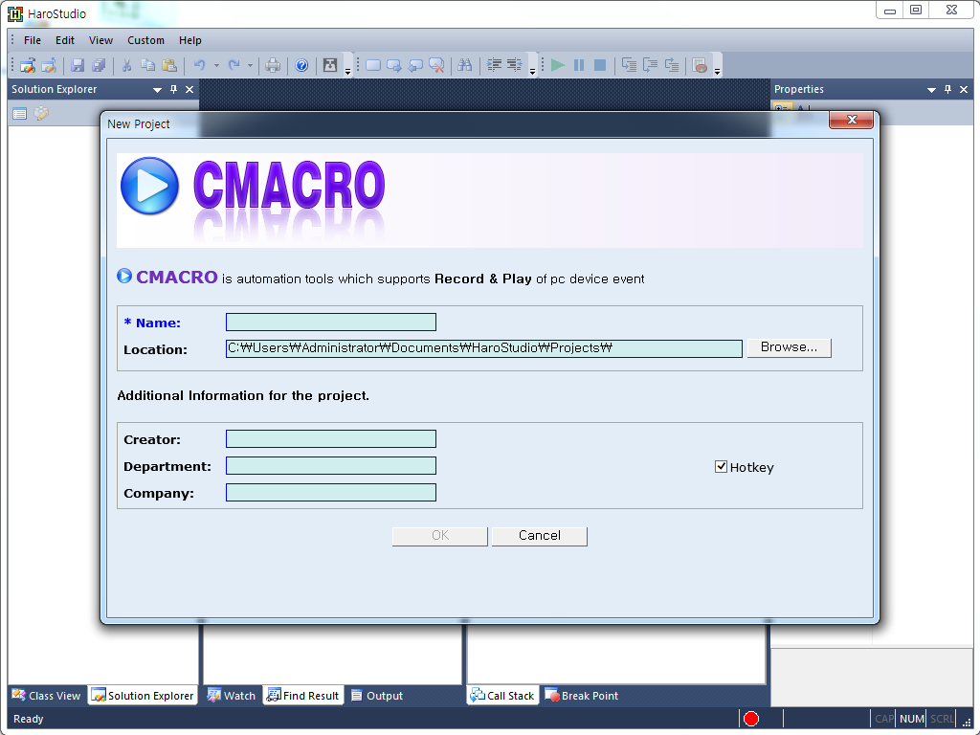Screen dimensions: 980x735
Task: Click the disabled OK button
Action: click(440, 536)
